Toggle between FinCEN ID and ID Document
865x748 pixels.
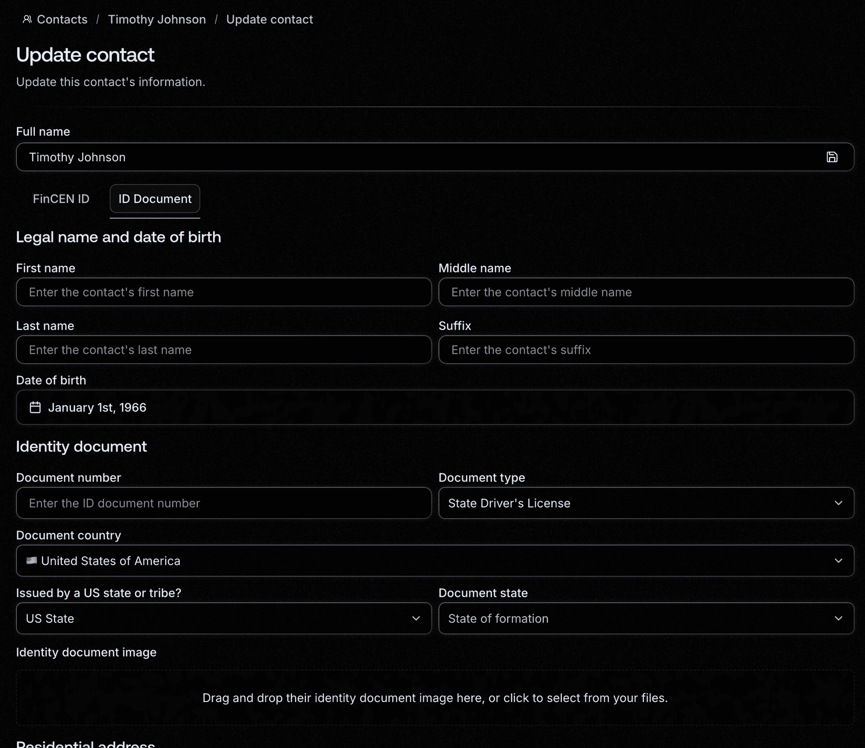[61, 199]
